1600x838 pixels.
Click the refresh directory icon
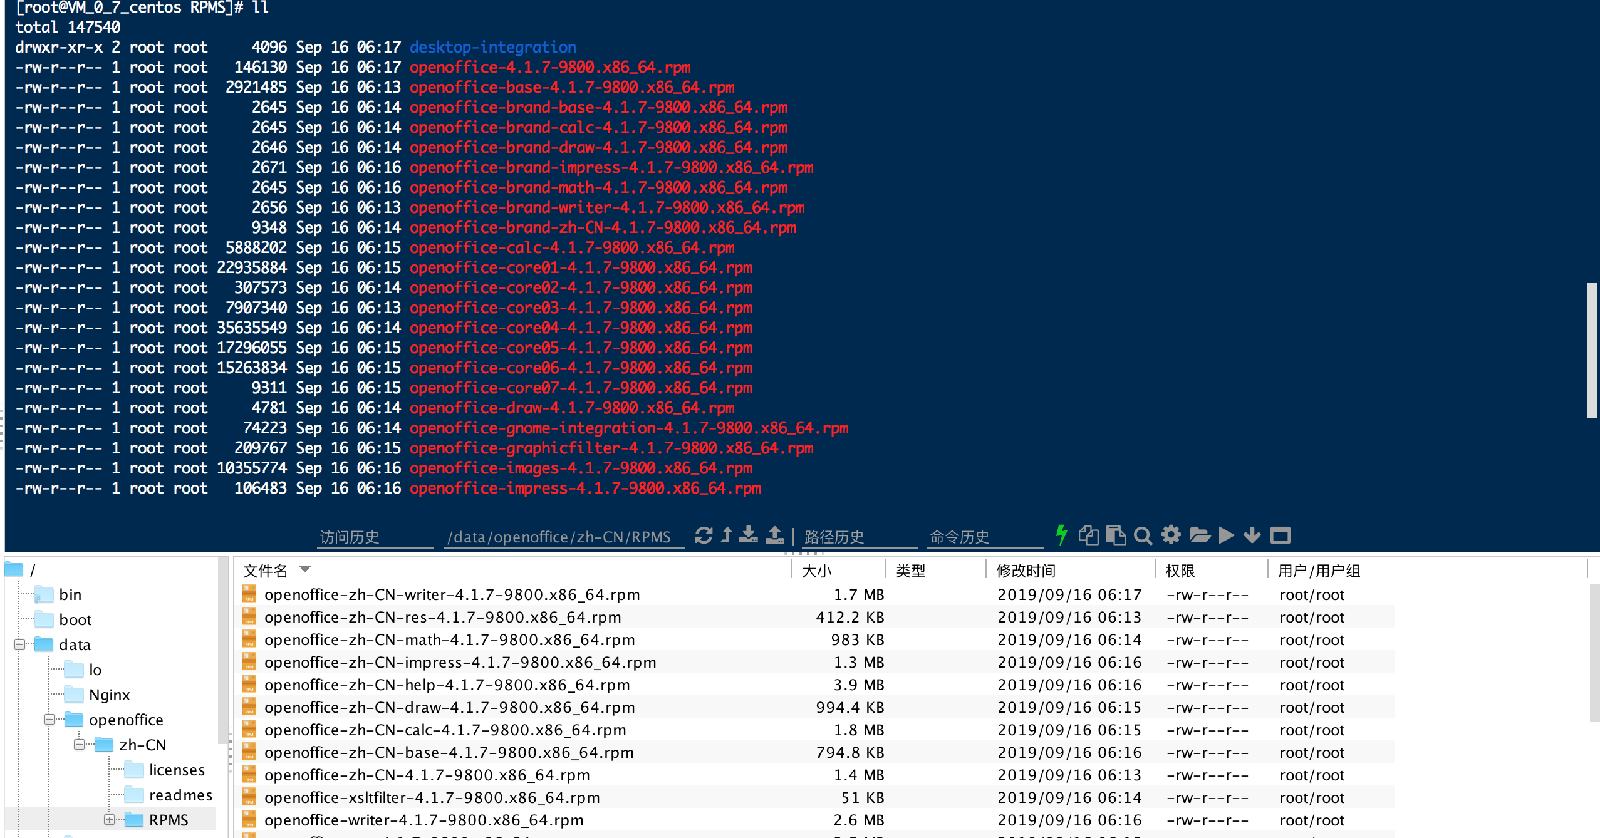click(704, 535)
